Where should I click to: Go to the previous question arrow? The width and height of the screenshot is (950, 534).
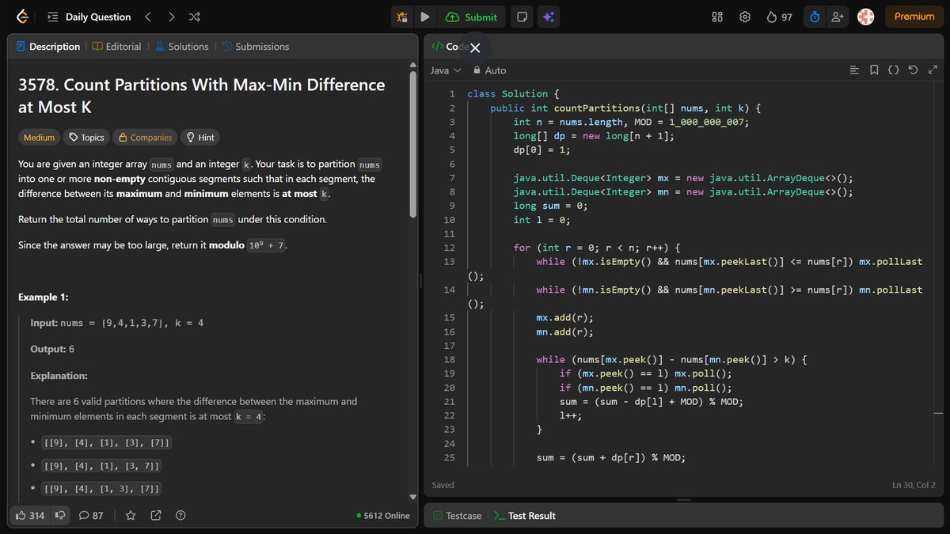tap(148, 17)
